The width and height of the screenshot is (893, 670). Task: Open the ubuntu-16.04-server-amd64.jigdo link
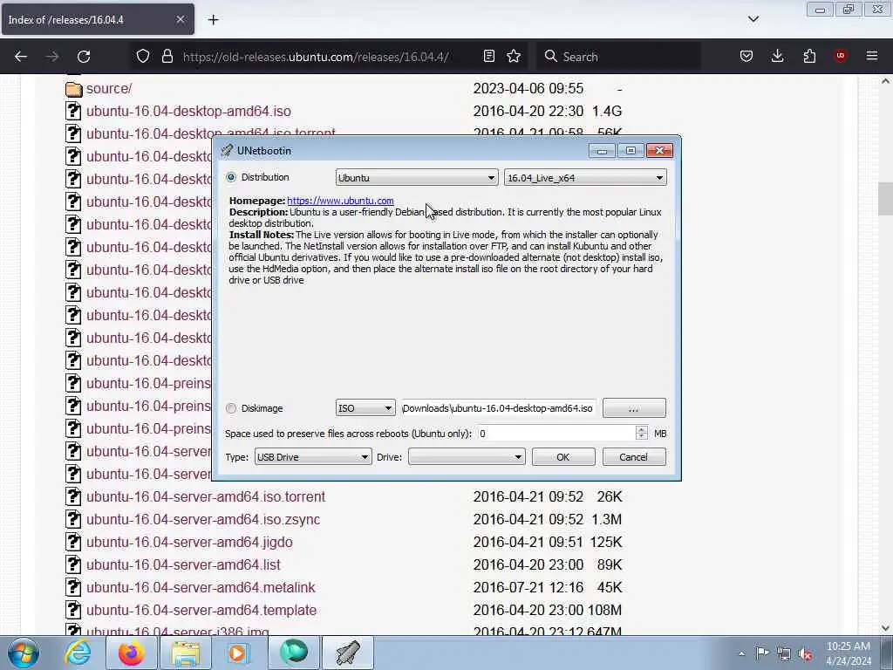point(189,543)
